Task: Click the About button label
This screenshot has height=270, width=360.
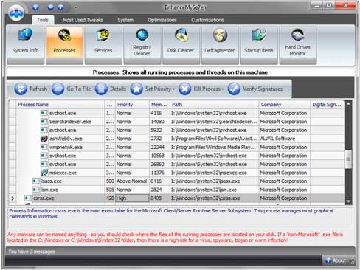Action: coord(339,260)
